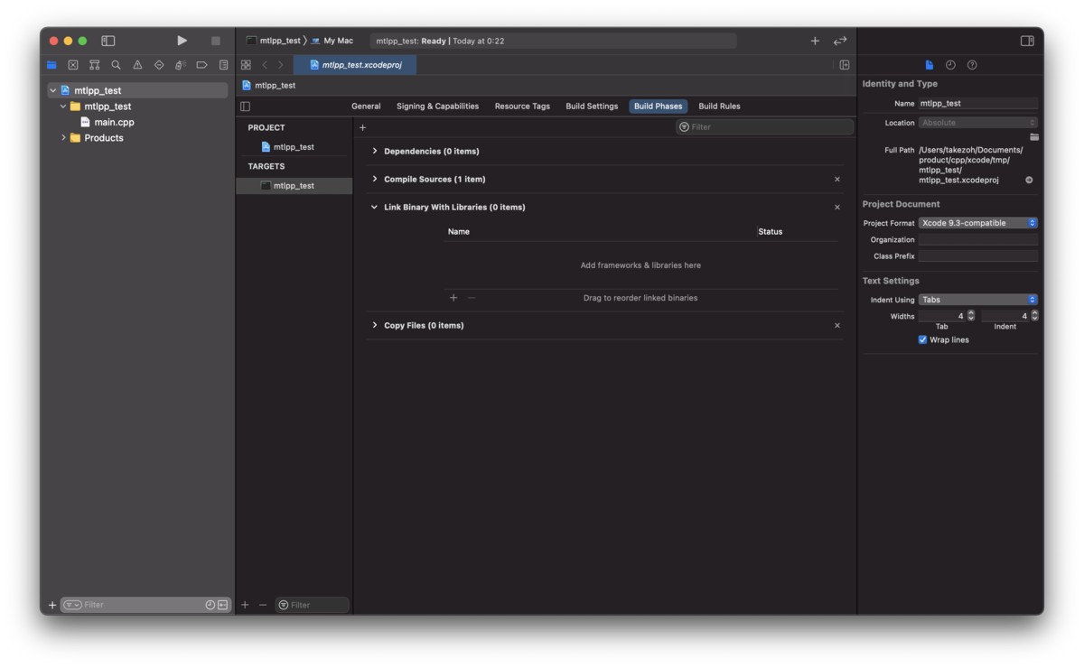This screenshot has height=668, width=1084.
Task: Delete the Link Binary With Libraries phase
Action: point(836,208)
